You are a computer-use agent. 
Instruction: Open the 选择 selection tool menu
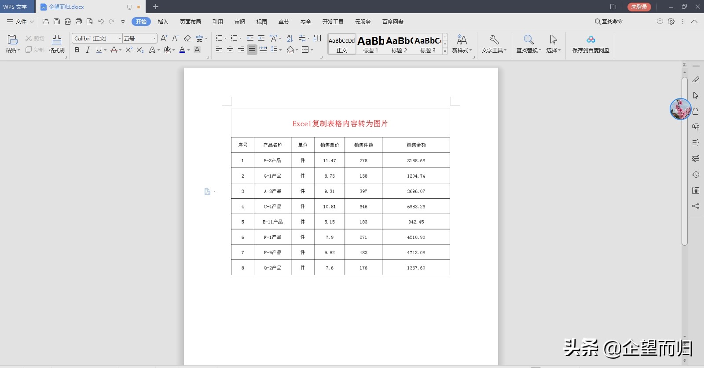coord(553,44)
